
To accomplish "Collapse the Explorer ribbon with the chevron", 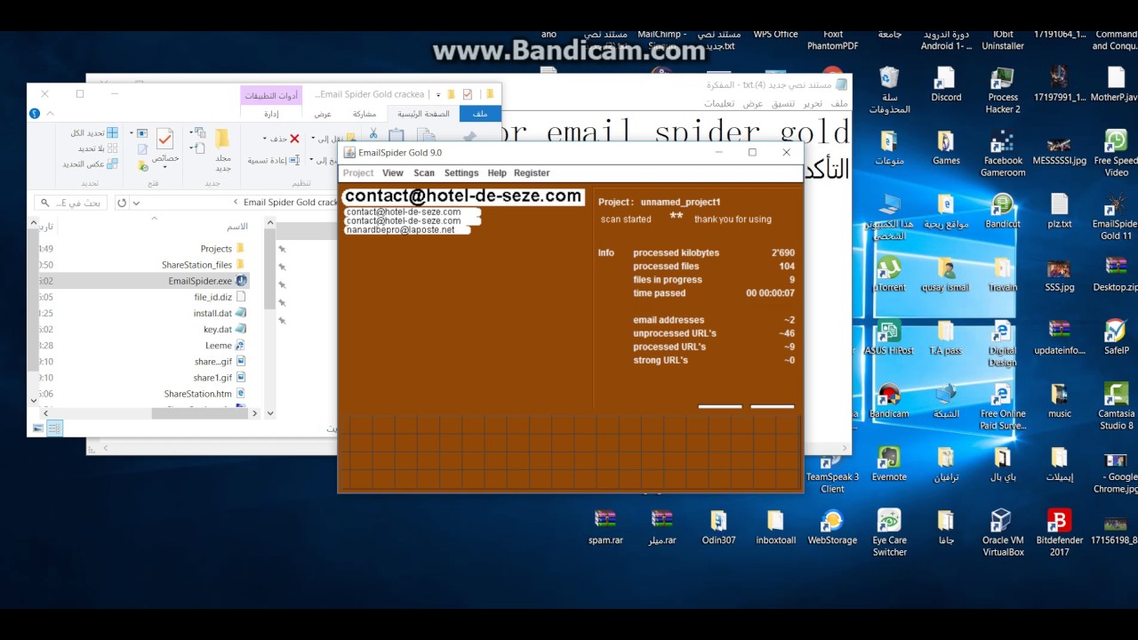I will point(51,114).
